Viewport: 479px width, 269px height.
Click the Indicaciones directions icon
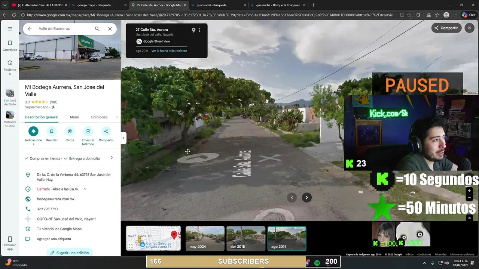pyautogui.click(x=33, y=131)
